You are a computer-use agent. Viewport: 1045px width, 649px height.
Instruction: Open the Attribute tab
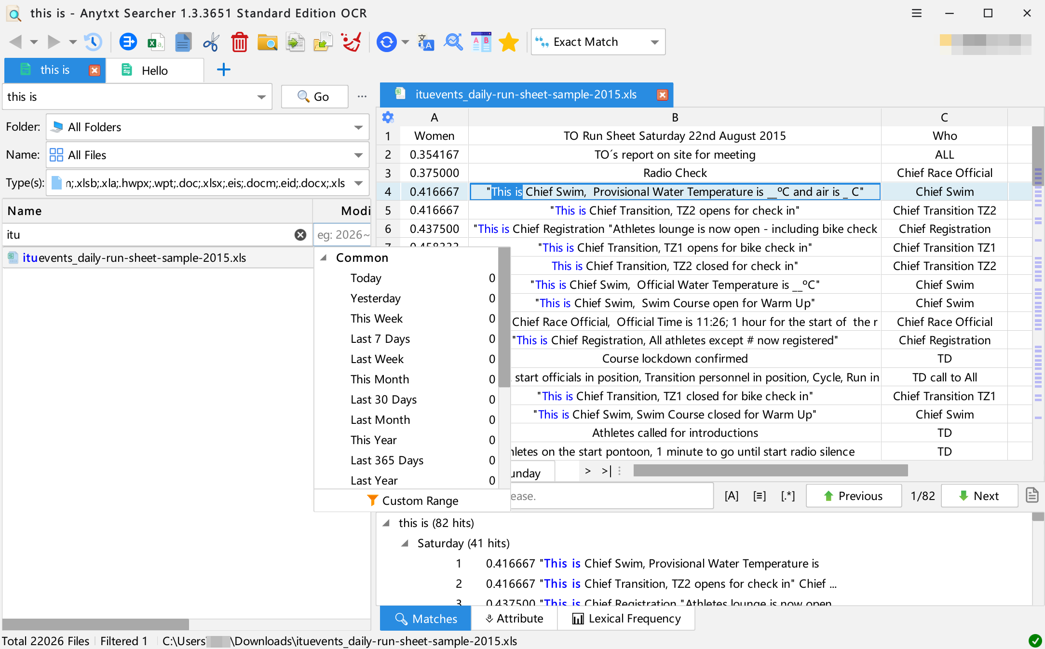514,619
